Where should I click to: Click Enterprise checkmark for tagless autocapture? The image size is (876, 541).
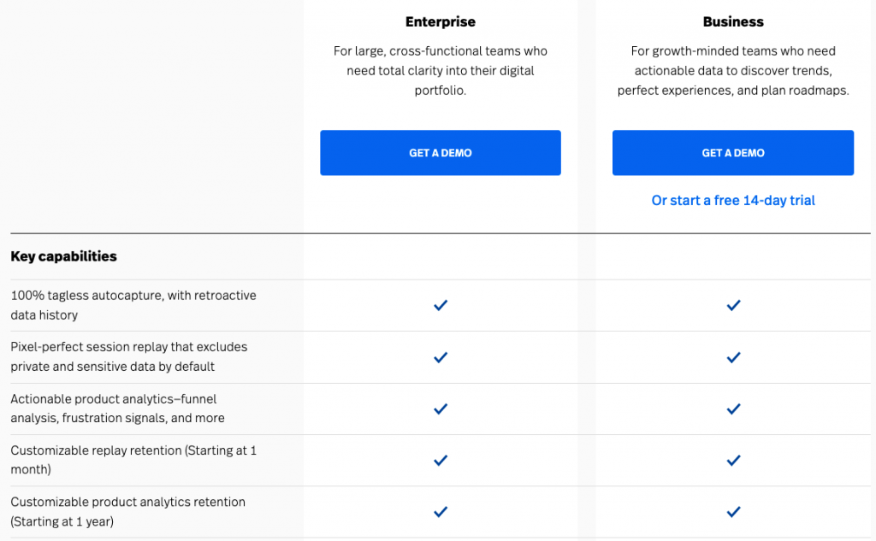441,305
